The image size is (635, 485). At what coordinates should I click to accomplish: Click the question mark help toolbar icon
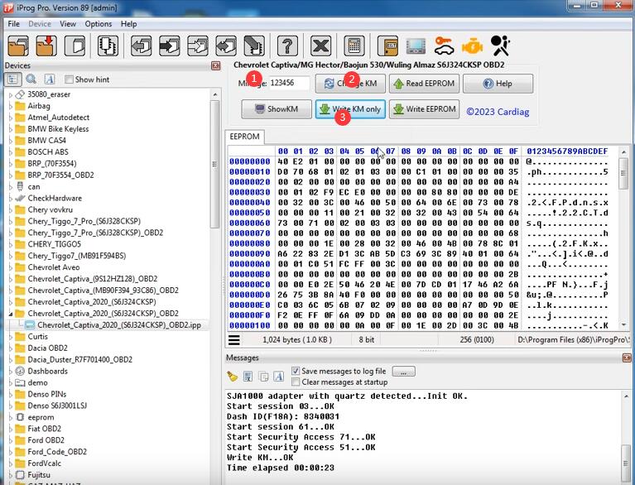(287, 46)
